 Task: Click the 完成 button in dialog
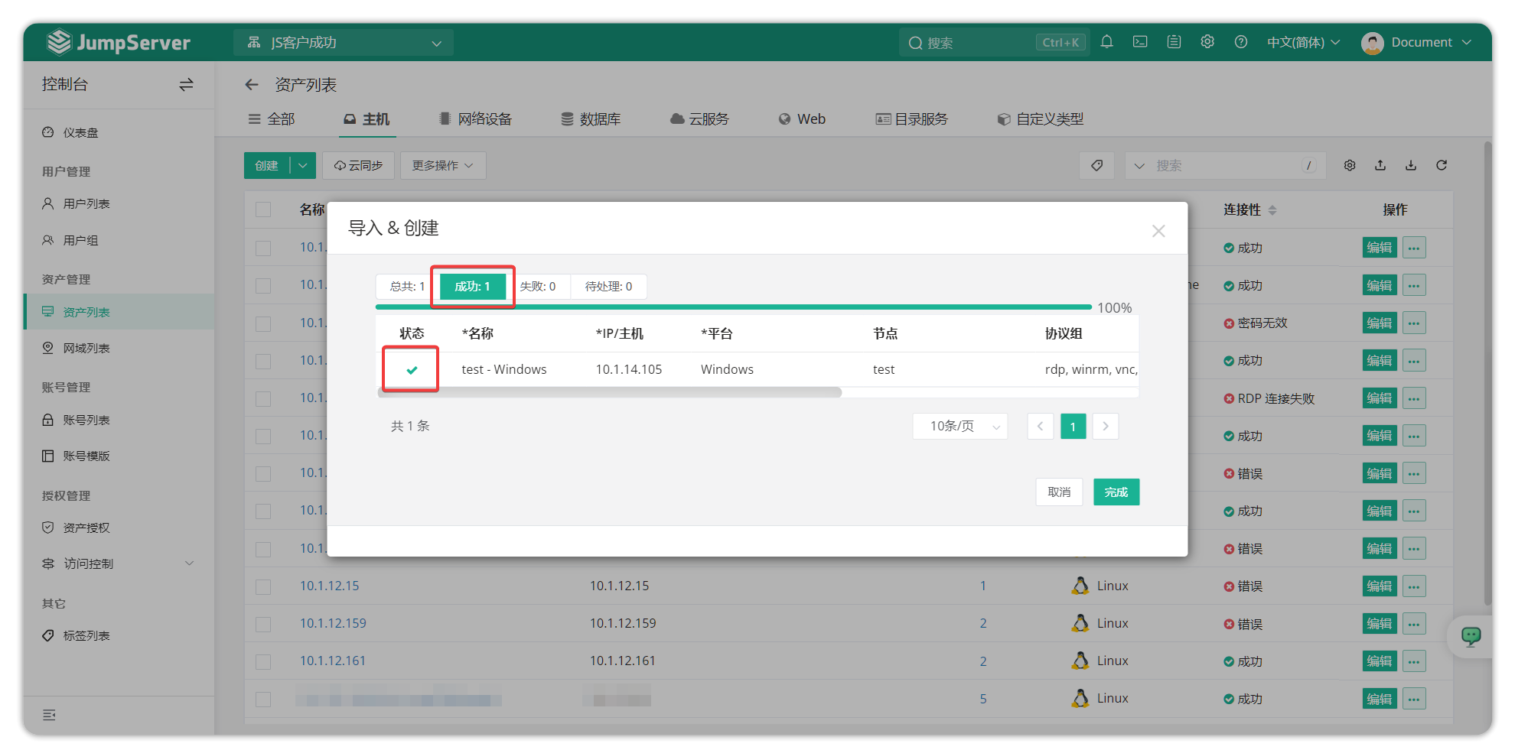click(1116, 492)
